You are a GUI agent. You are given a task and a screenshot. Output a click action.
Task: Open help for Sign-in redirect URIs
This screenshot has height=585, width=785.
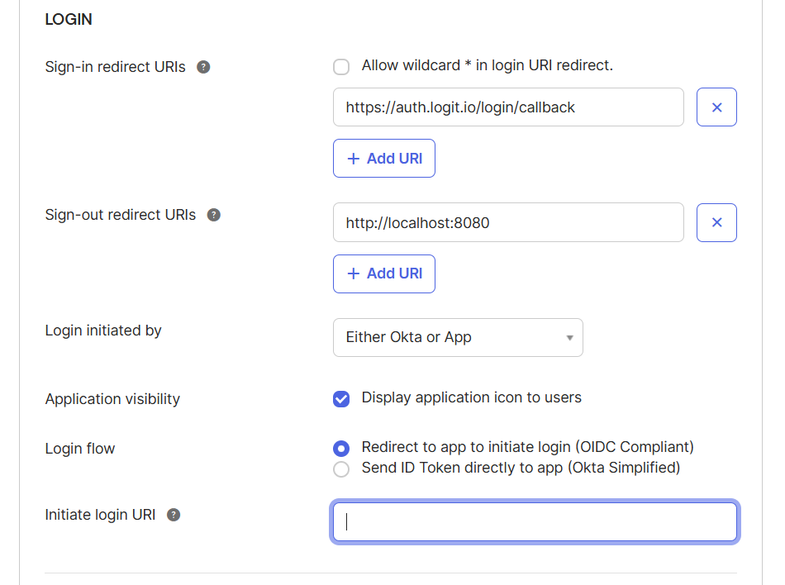(203, 67)
